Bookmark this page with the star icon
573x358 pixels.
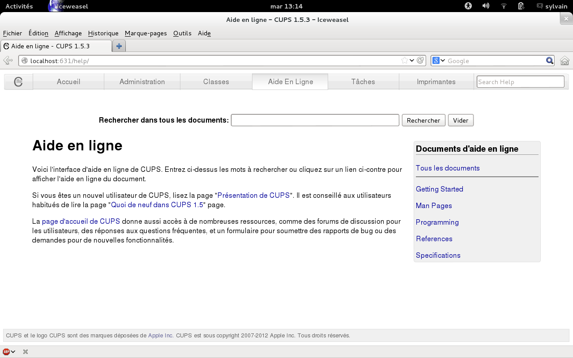[x=405, y=60]
